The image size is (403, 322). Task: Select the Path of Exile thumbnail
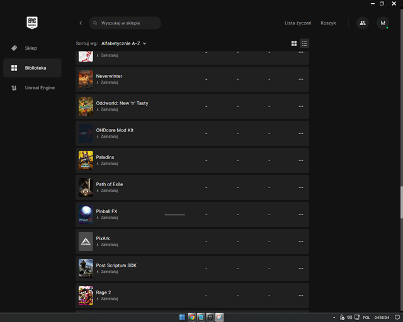point(86,187)
